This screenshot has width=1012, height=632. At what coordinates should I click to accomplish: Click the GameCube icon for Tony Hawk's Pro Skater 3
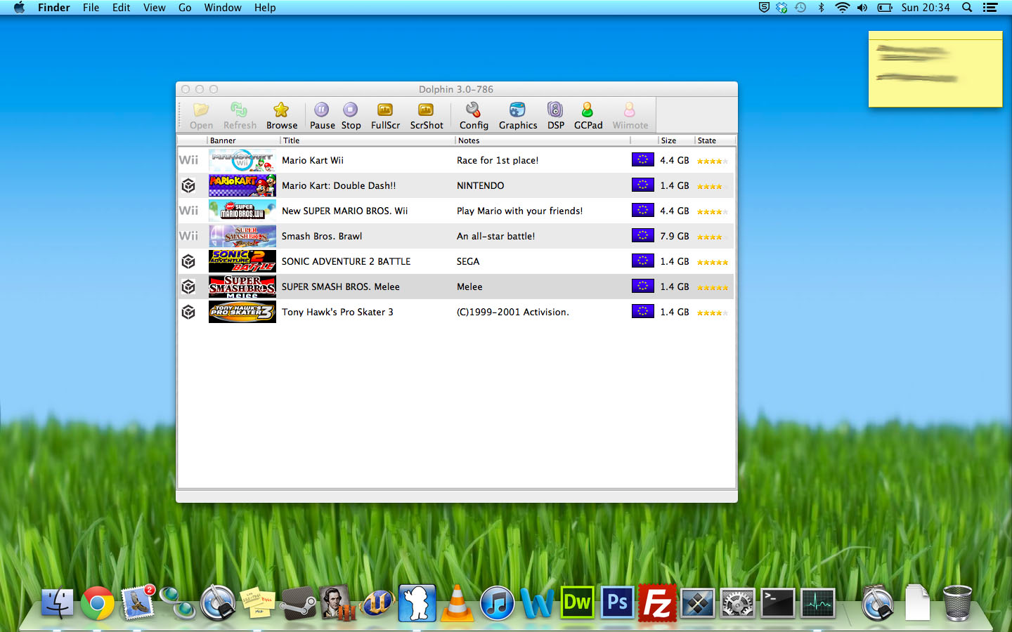pos(188,312)
